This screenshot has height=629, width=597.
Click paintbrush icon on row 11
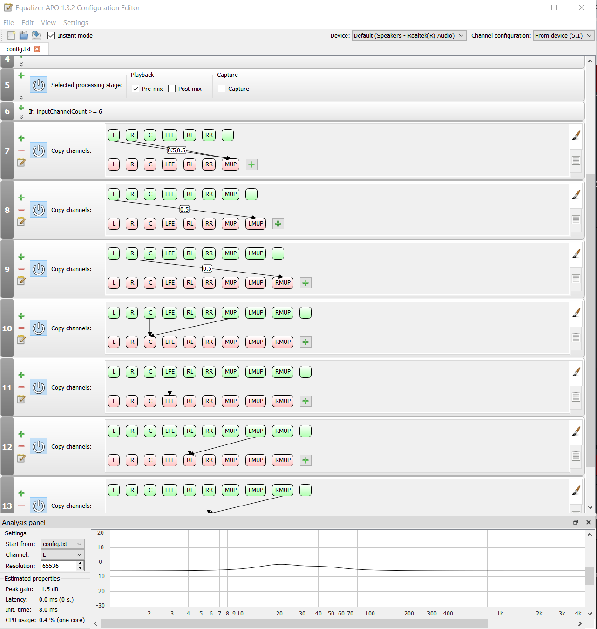coord(576,372)
